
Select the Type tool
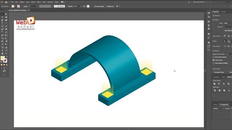pos(3,23)
